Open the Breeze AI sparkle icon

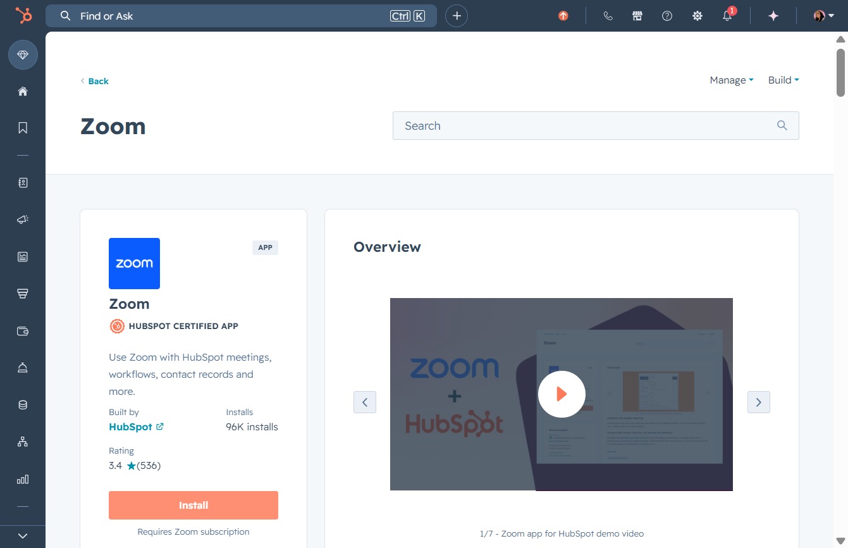click(x=773, y=16)
